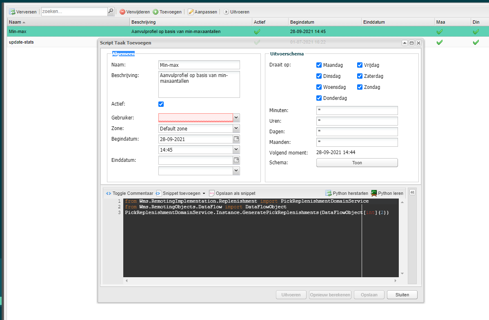Viewport: 489px width, 320px height.
Task: Click the search magnifier icon
Action: coord(111,11)
